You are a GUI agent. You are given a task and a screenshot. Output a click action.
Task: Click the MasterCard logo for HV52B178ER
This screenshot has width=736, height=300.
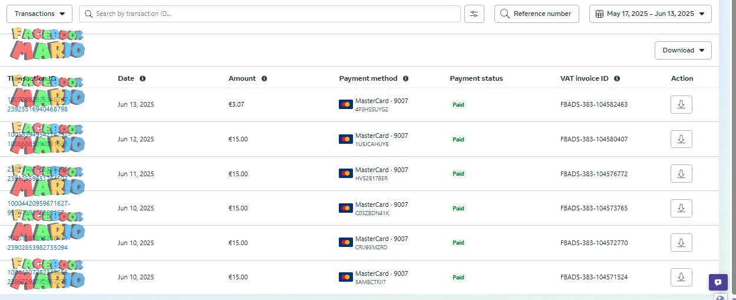pyautogui.click(x=346, y=173)
